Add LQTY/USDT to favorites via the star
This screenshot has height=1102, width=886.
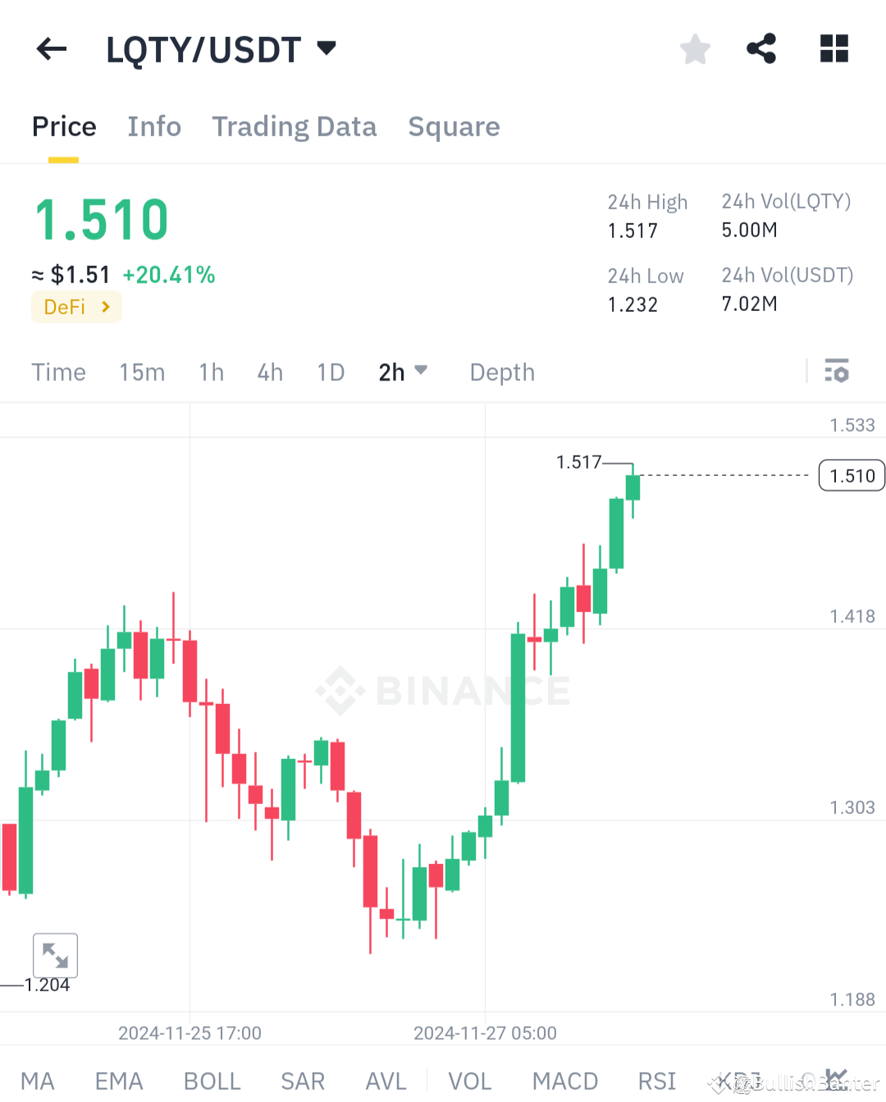coord(695,49)
